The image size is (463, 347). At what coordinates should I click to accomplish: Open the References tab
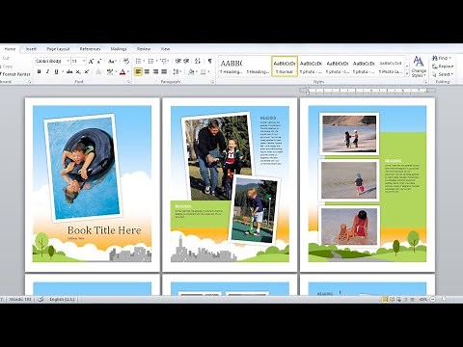(x=90, y=49)
